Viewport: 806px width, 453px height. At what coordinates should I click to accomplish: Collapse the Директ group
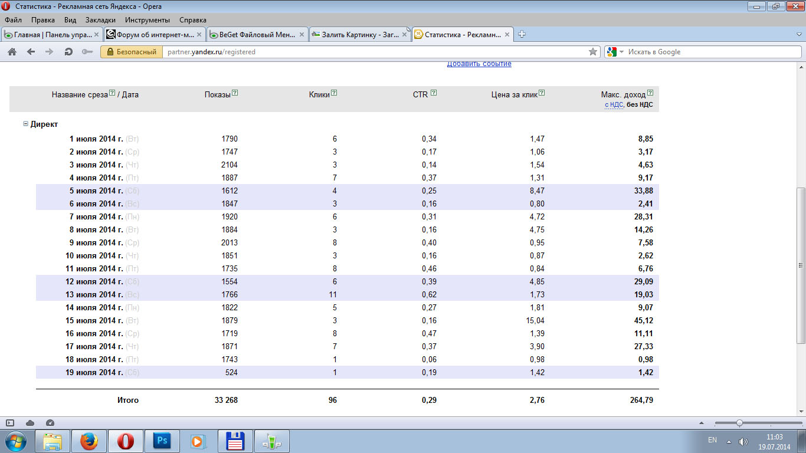25,124
